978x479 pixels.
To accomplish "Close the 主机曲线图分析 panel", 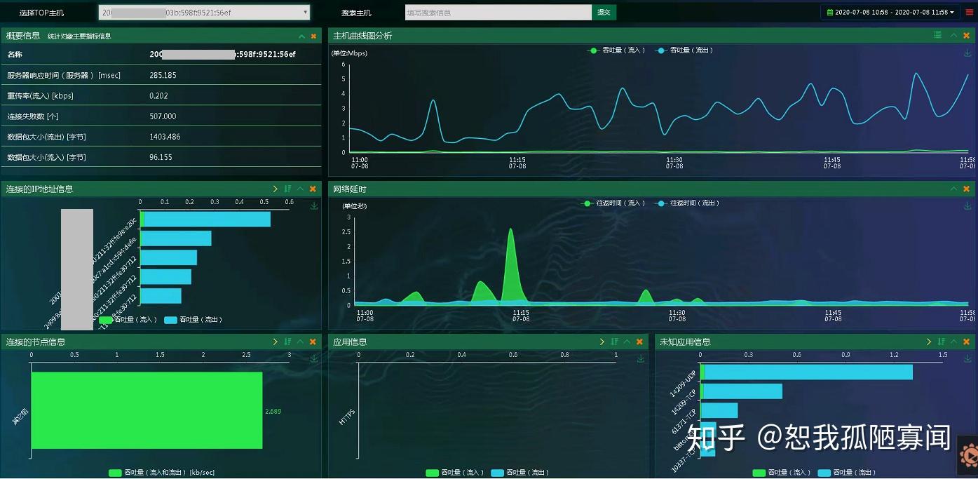I will tap(966, 35).
